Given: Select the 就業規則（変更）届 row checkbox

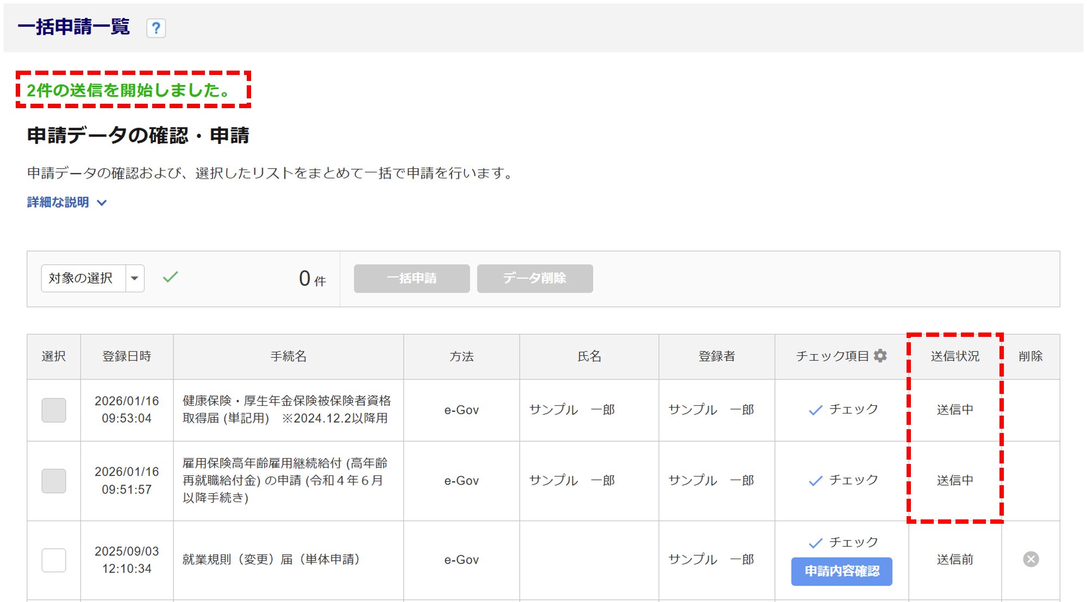Looking at the screenshot, I should click(x=54, y=560).
